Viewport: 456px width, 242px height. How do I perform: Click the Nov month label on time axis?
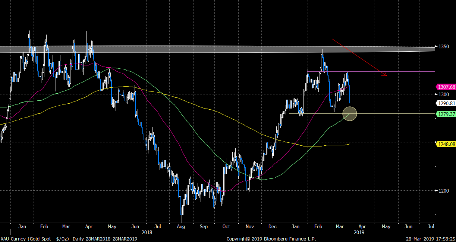tap(250, 226)
